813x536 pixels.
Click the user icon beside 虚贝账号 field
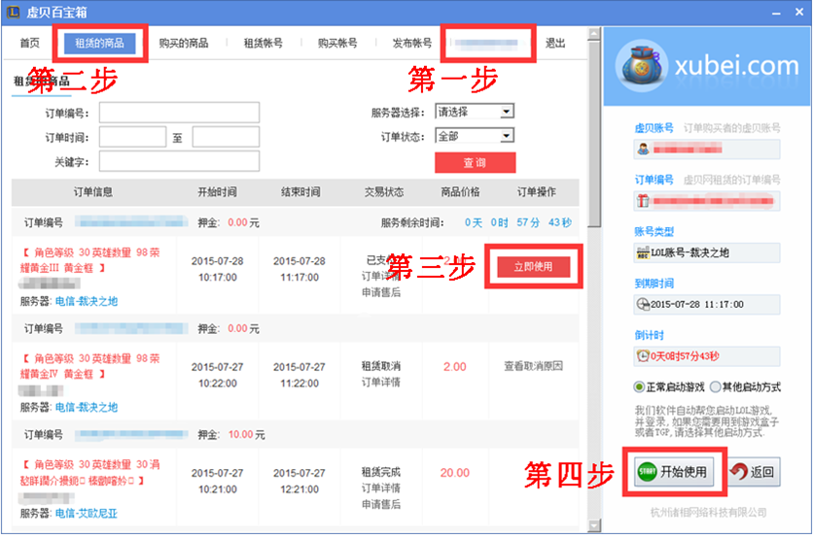(643, 150)
